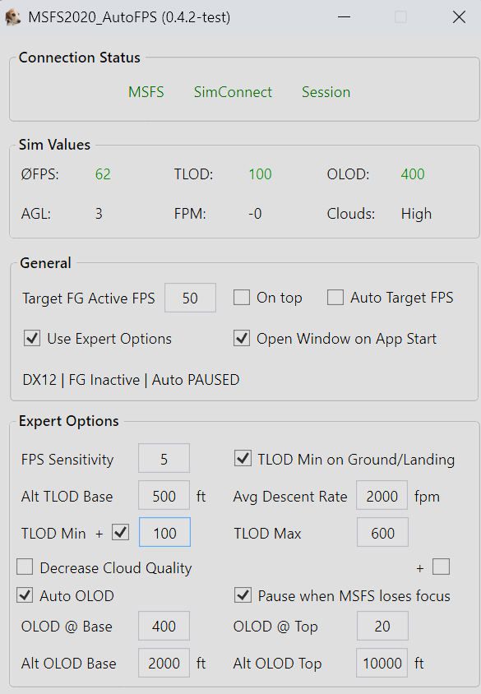Click the General group heading
The image size is (481, 694).
click(x=45, y=263)
